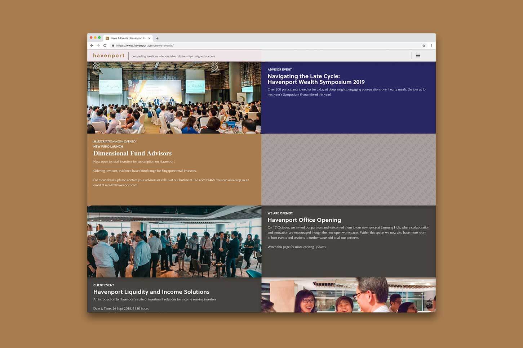Click the browser back arrow
This screenshot has height=348, width=523.
point(92,46)
